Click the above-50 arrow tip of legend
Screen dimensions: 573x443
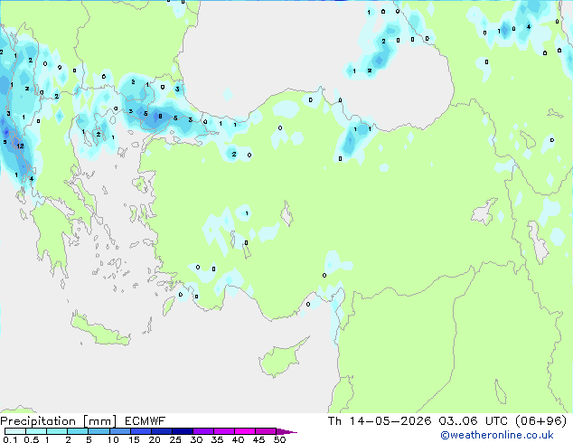pos(286,431)
